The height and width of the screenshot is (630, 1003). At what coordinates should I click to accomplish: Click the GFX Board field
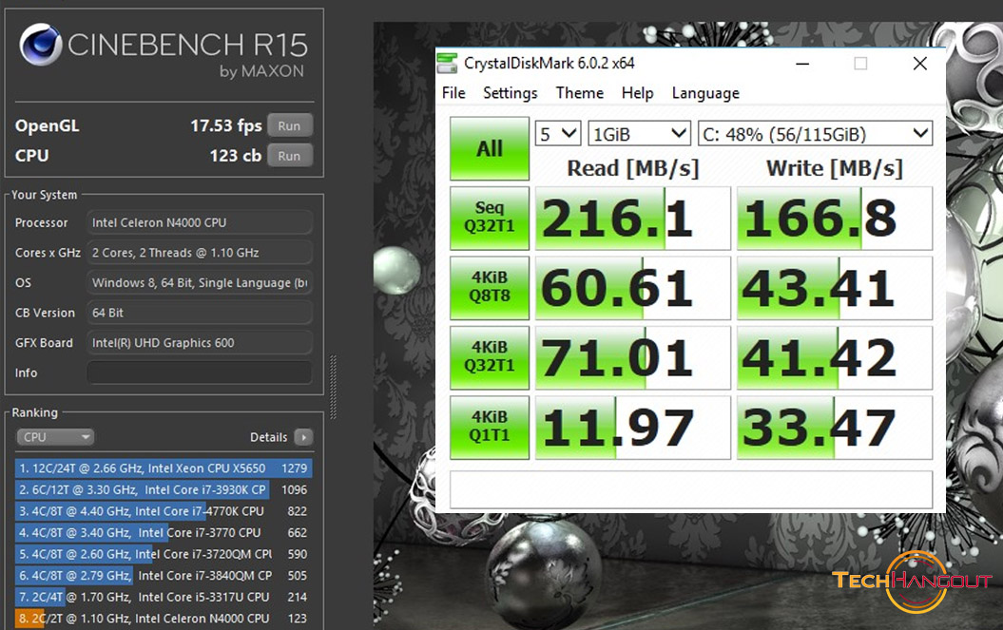[x=200, y=343]
